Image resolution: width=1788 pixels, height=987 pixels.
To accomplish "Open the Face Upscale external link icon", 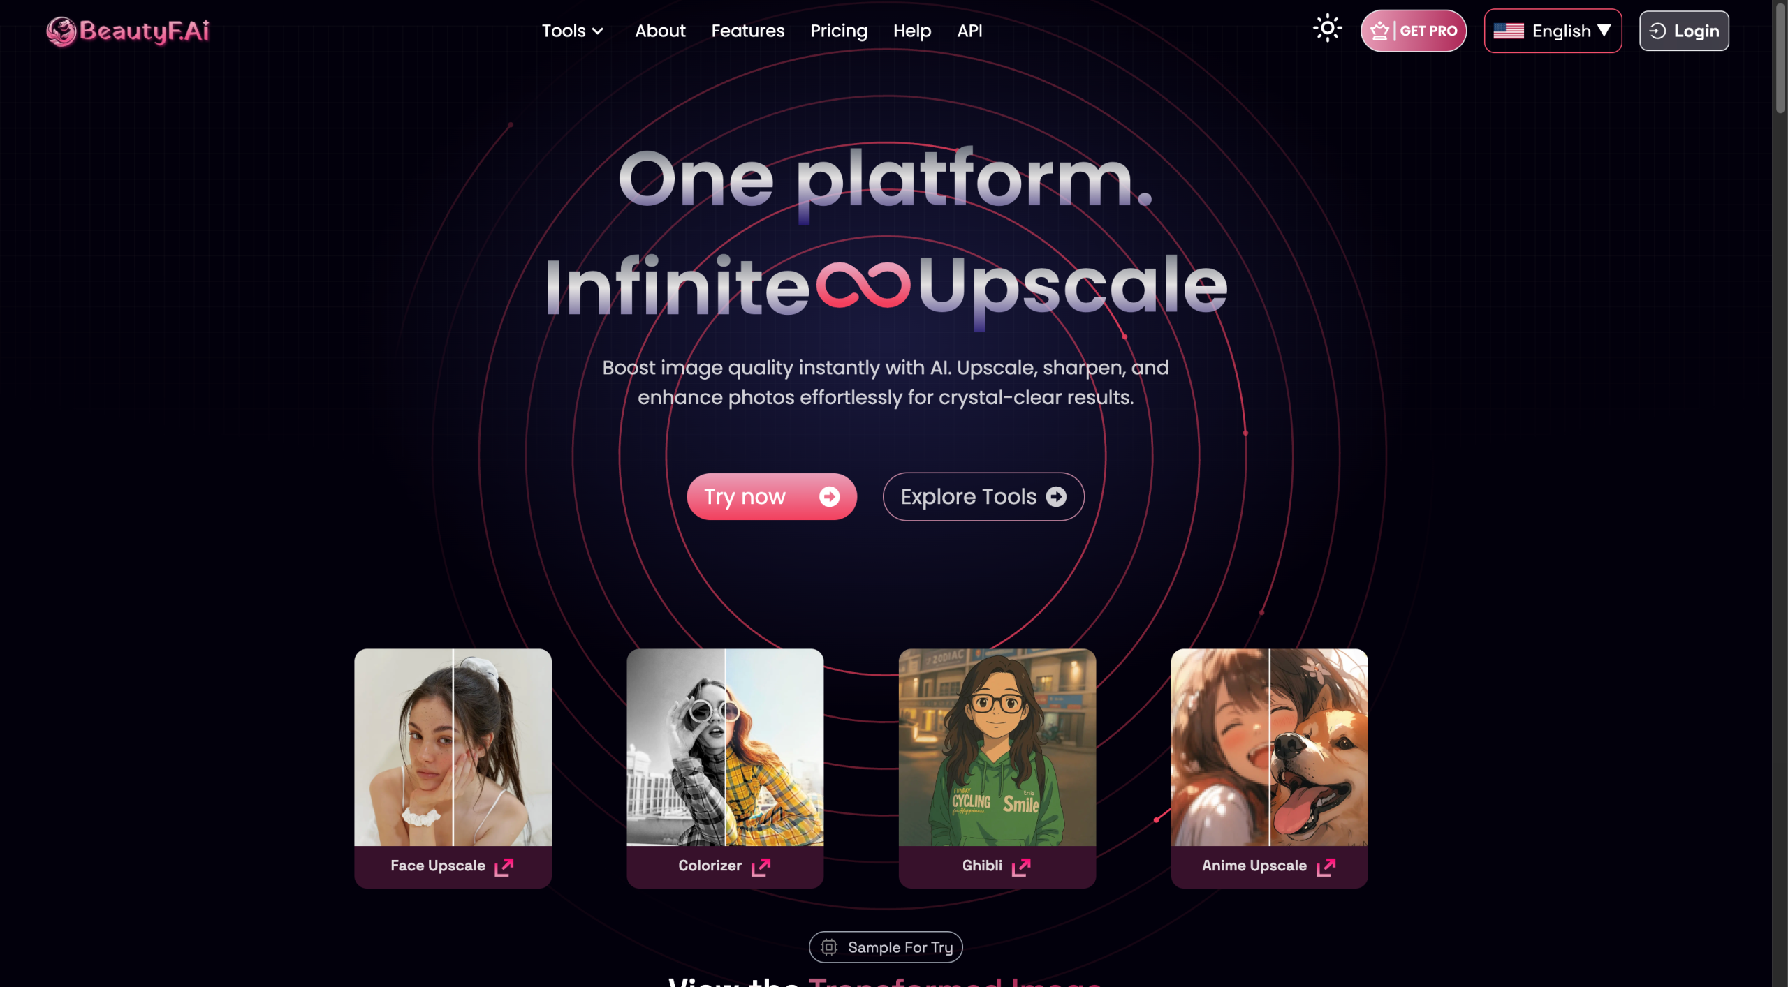I will pos(504,867).
